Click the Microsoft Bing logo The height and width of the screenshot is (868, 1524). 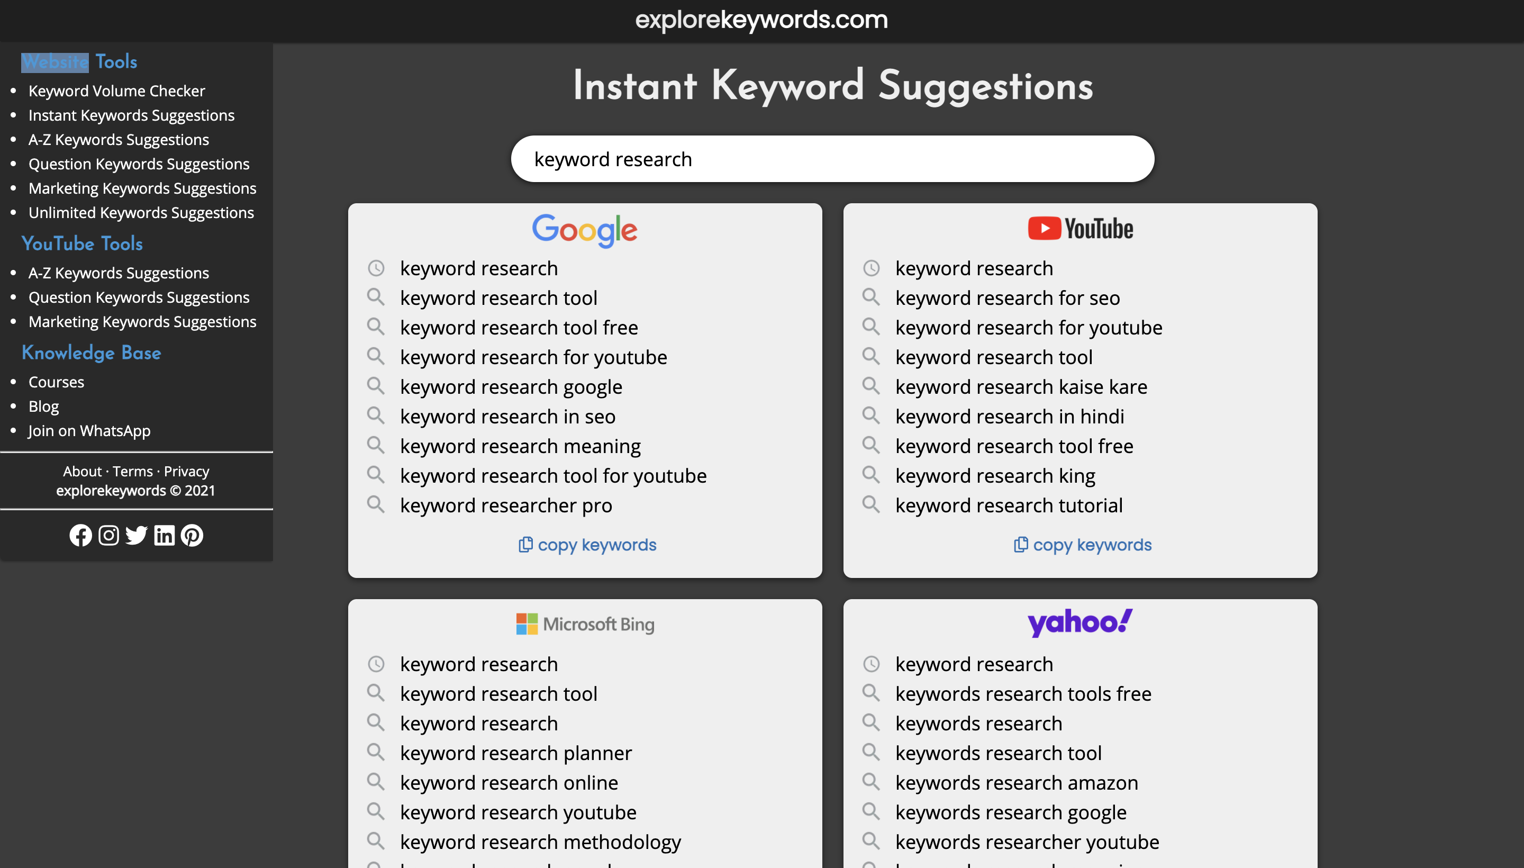pos(584,623)
